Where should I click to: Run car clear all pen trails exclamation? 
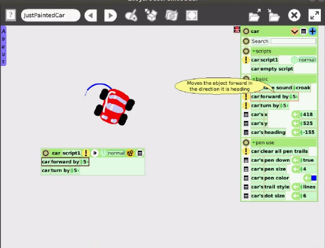tap(246, 151)
